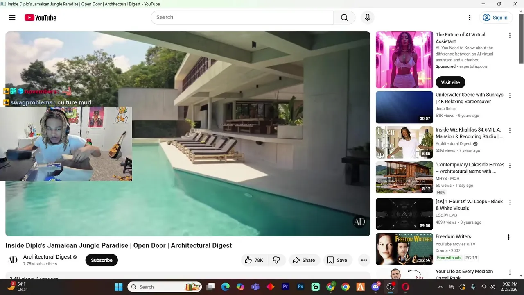The height and width of the screenshot is (295, 524).
Task: Open clock and date 9:32 PM
Action: tap(509, 287)
